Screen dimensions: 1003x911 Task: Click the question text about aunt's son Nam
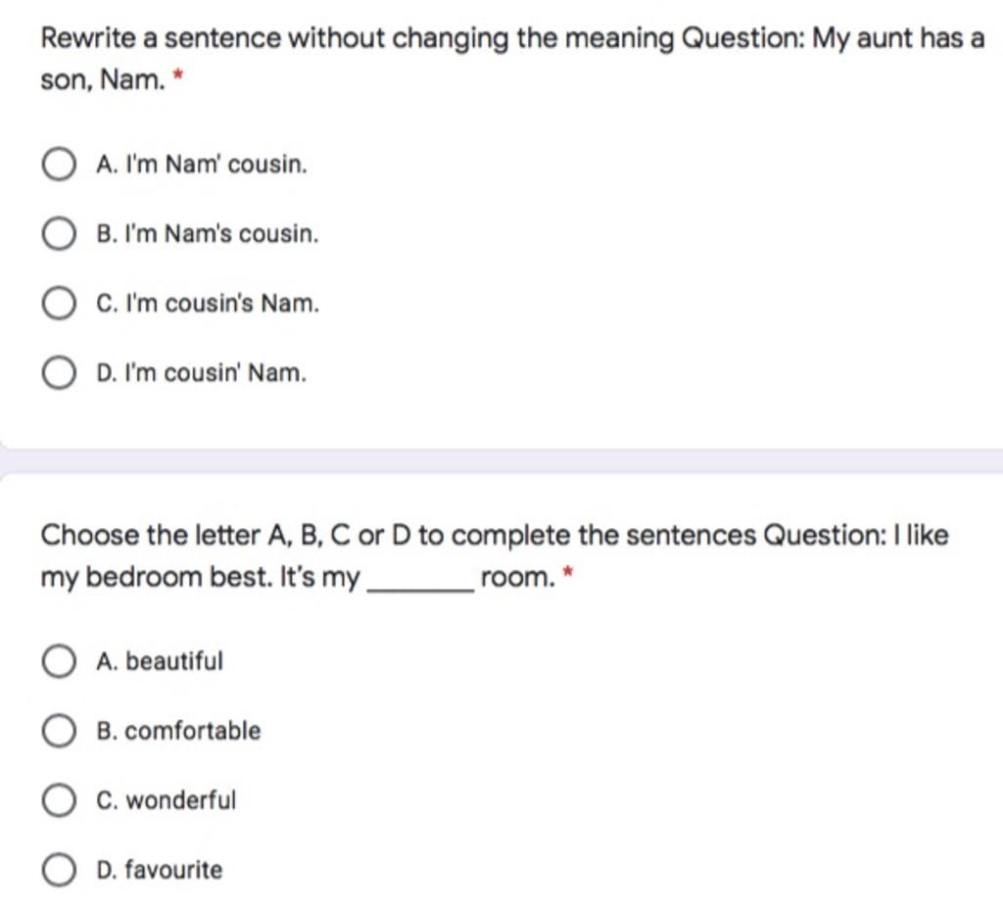pyautogui.click(x=512, y=59)
